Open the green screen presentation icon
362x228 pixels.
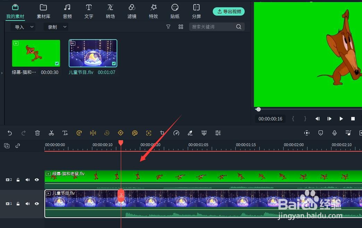click(204, 133)
